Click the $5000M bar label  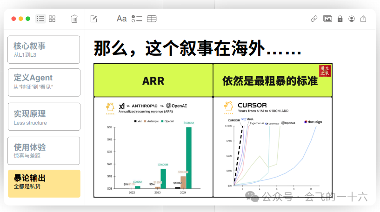point(188,123)
